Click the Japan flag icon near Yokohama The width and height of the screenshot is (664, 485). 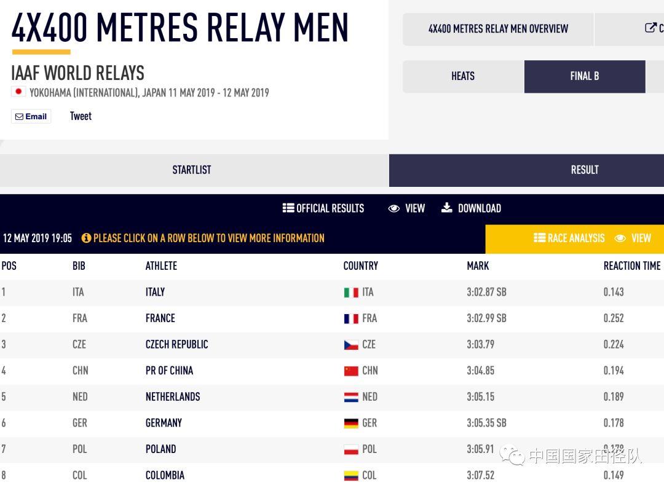tap(18, 92)
